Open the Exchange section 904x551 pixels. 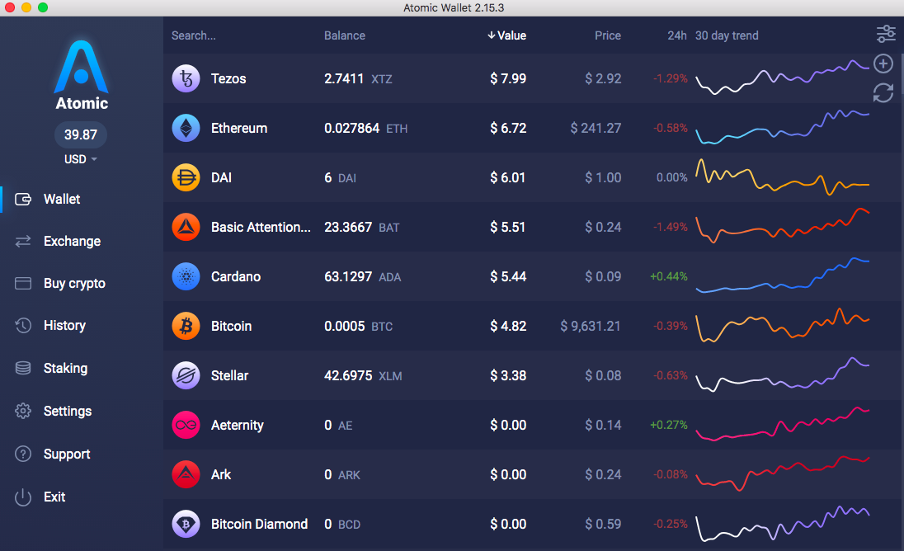pyautogui.click(x=72, y=242)
